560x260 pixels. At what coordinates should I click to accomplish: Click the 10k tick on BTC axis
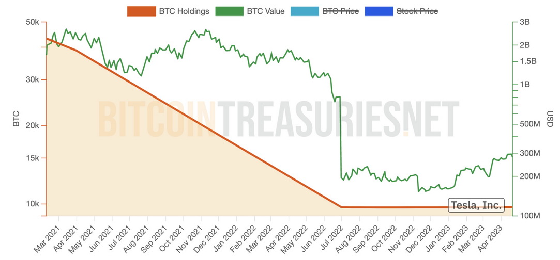32,204
